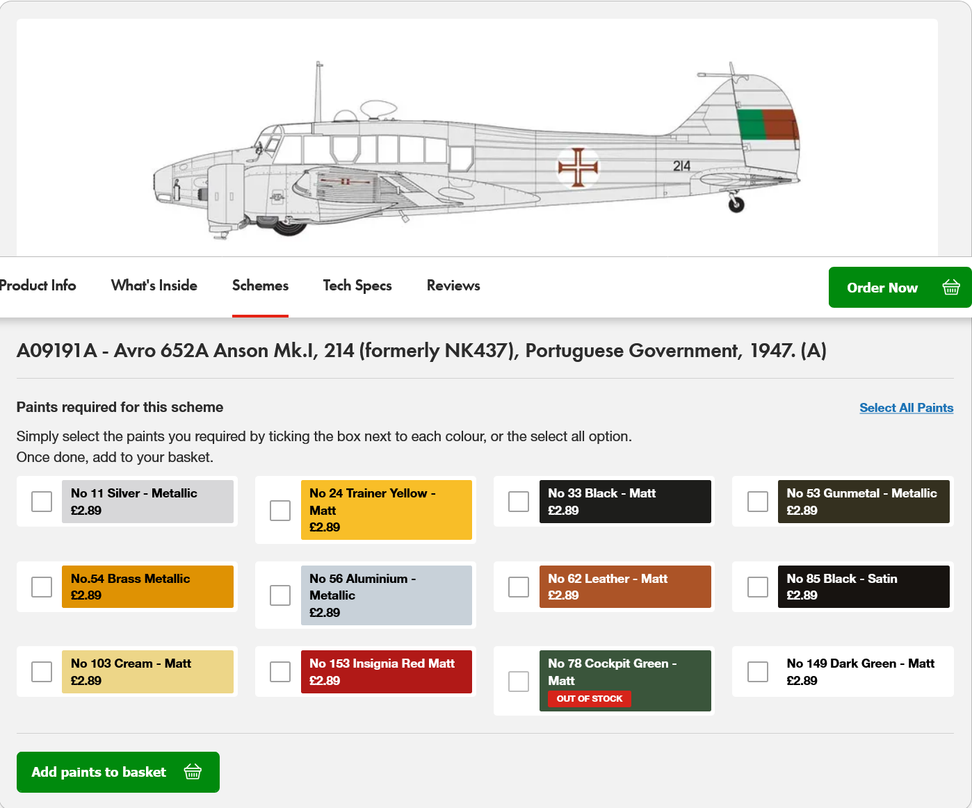Switch to the What's Inside tab
This screenshot has width=972, height=808.
tap(154, 286)
